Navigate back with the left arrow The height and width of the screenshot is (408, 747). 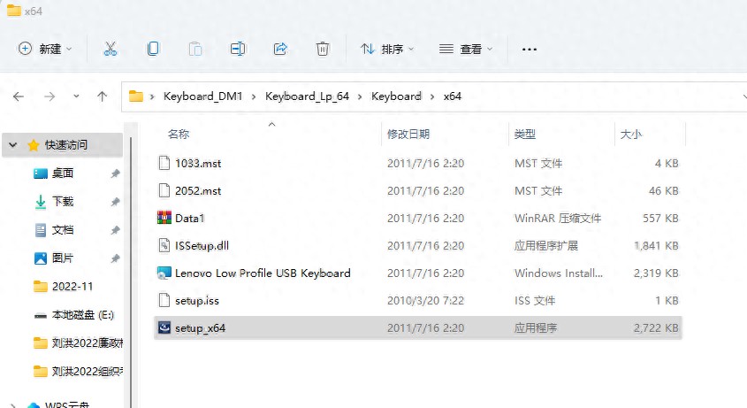point(19,96)
